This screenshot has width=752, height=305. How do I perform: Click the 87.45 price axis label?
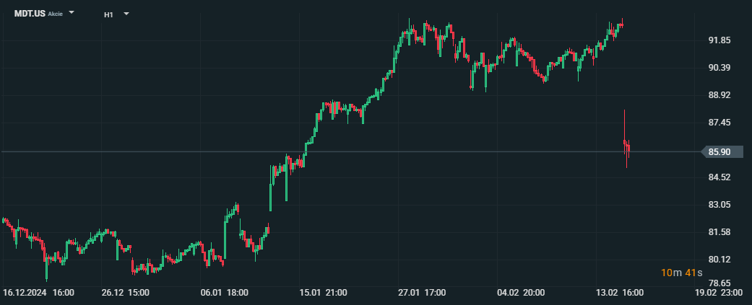[x=719, y=123]
